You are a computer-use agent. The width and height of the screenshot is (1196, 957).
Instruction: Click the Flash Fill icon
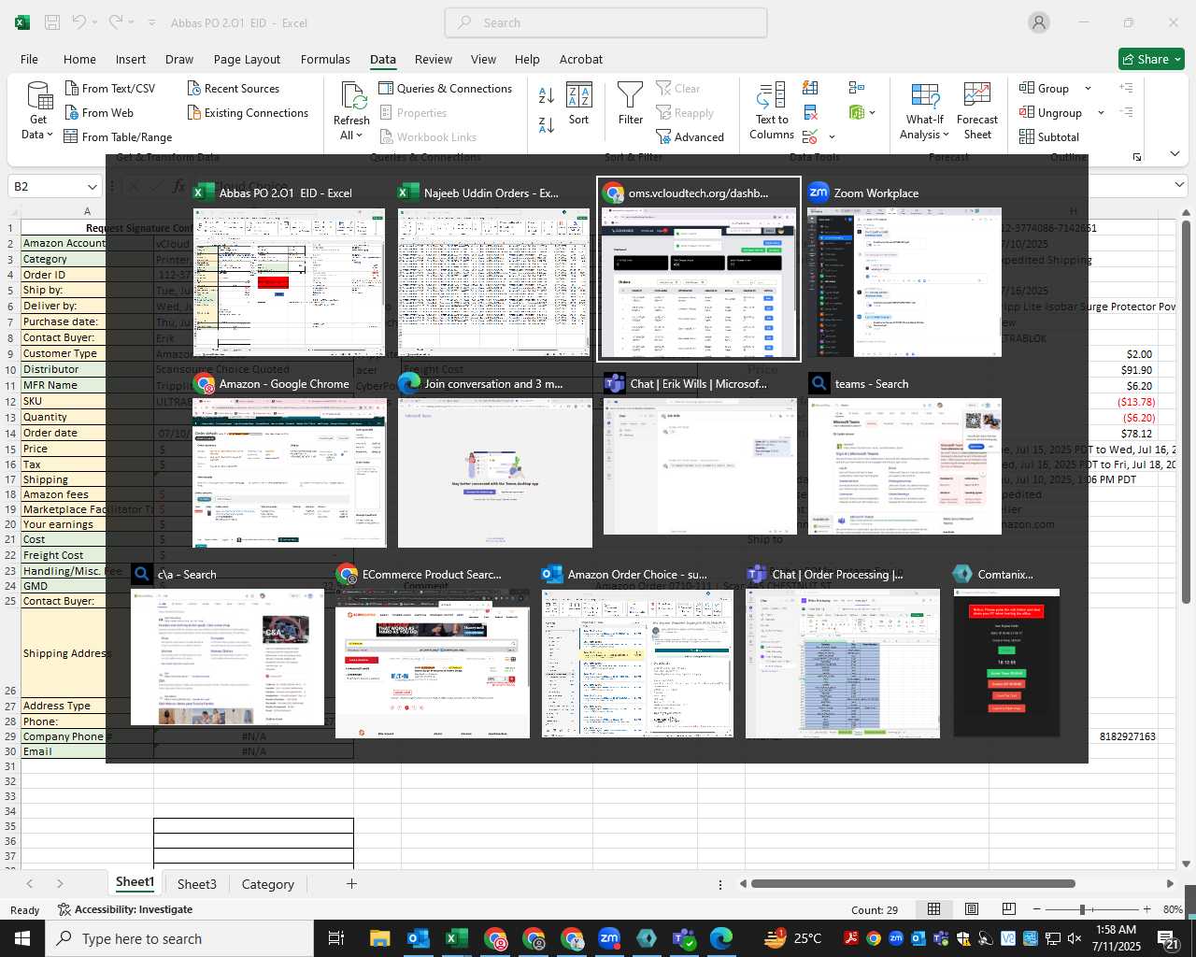(x=810, y=88)
